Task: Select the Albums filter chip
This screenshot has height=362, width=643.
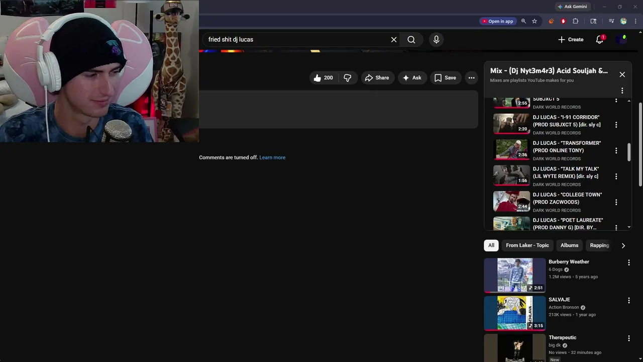Action: [x=569, y=245]
